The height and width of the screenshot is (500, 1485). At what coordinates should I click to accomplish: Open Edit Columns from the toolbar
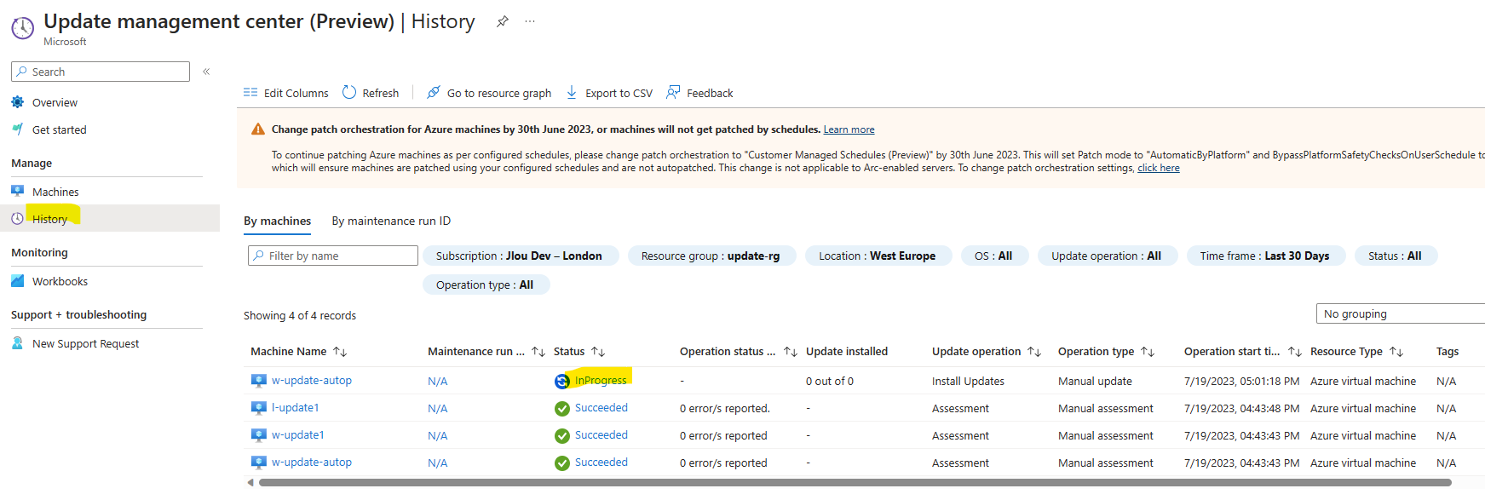[x=286, y=93]
